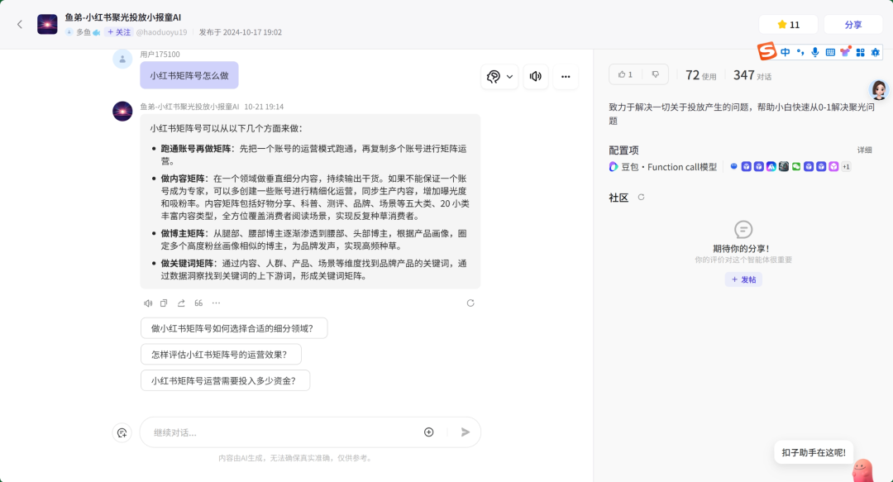Click the bot title 鱼弟-小红书聚光投放小报童AI
893x482 pixels.
click(x=123, y=17)
